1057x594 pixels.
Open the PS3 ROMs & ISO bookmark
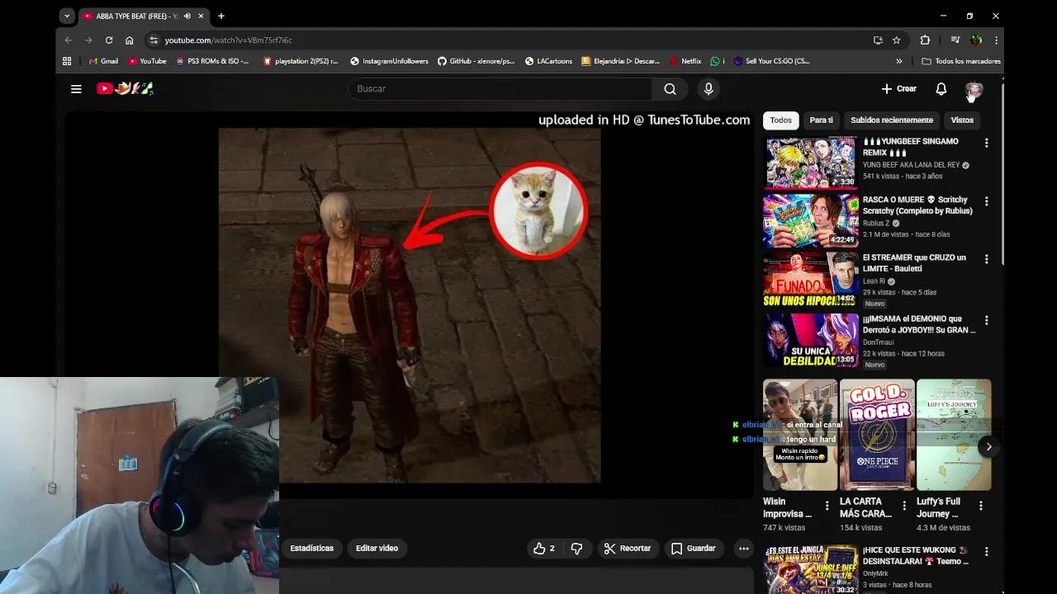212,61
